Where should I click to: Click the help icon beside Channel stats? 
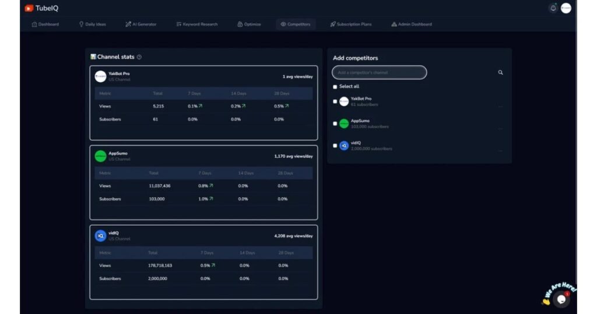tap(139, 57)
